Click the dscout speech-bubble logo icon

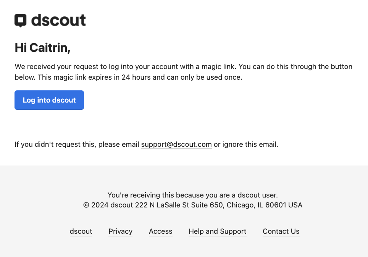point(20,21)
